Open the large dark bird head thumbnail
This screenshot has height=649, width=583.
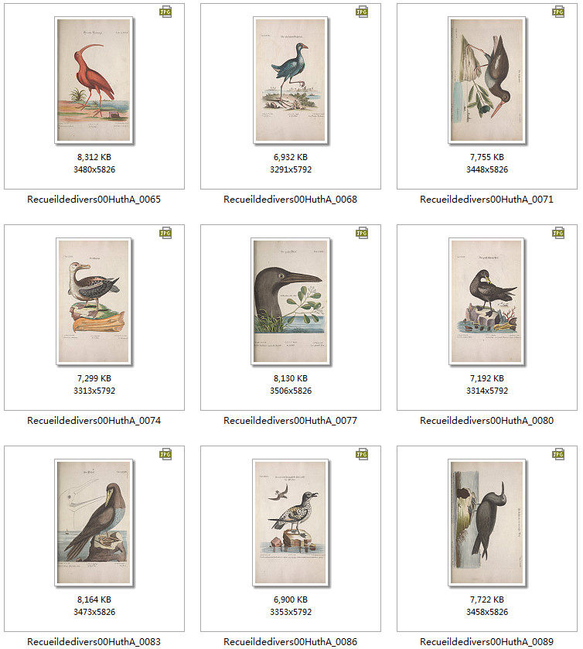coord(291,302)
